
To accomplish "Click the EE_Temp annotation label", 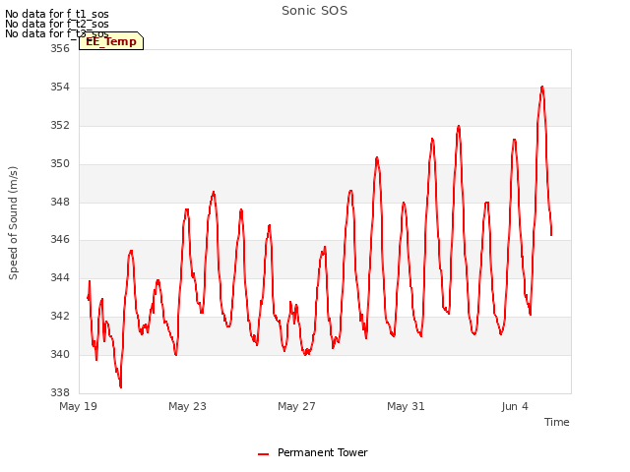I will (111, 41).
